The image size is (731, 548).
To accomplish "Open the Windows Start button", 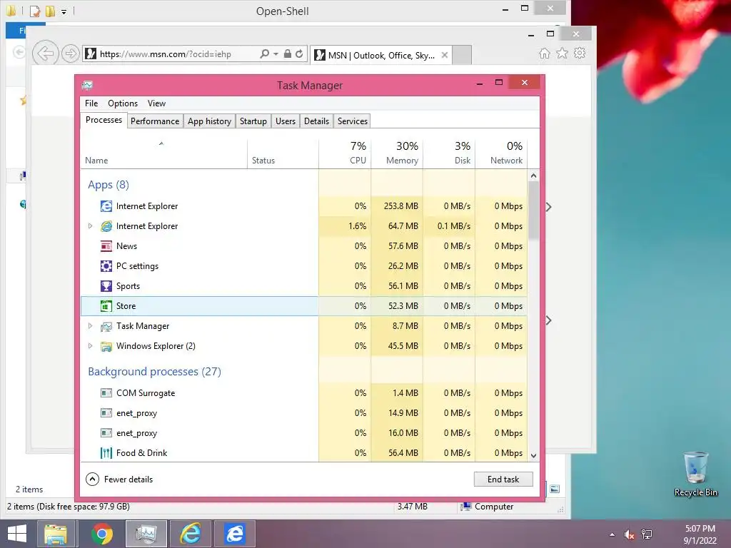I will click(x=17, y=534).
